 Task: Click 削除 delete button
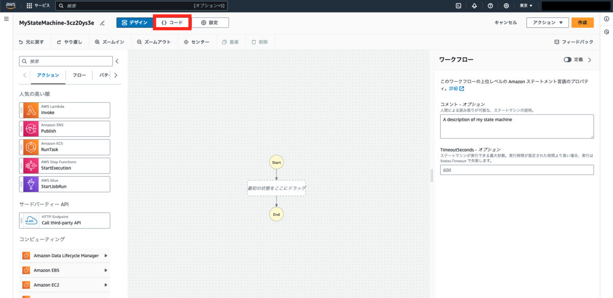click(260, 42)
